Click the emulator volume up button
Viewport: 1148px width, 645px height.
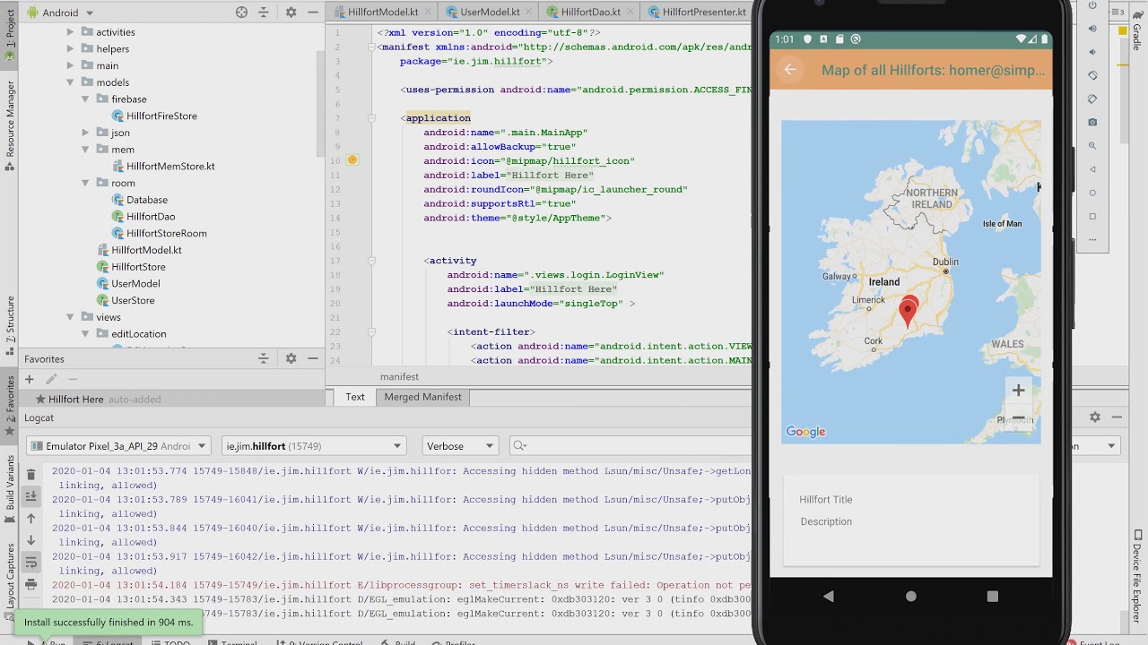point(1092,29)
